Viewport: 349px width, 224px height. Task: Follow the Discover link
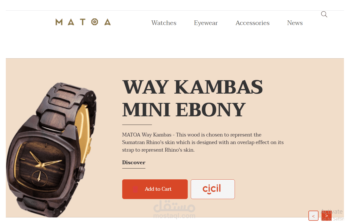pos(134,163)
